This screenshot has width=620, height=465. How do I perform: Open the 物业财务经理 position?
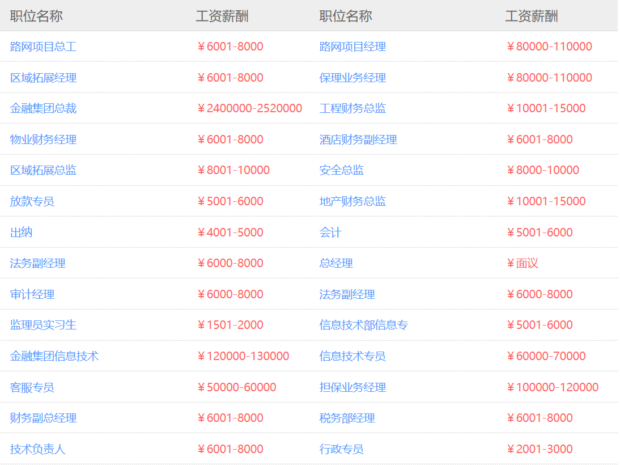coord(43,139)
